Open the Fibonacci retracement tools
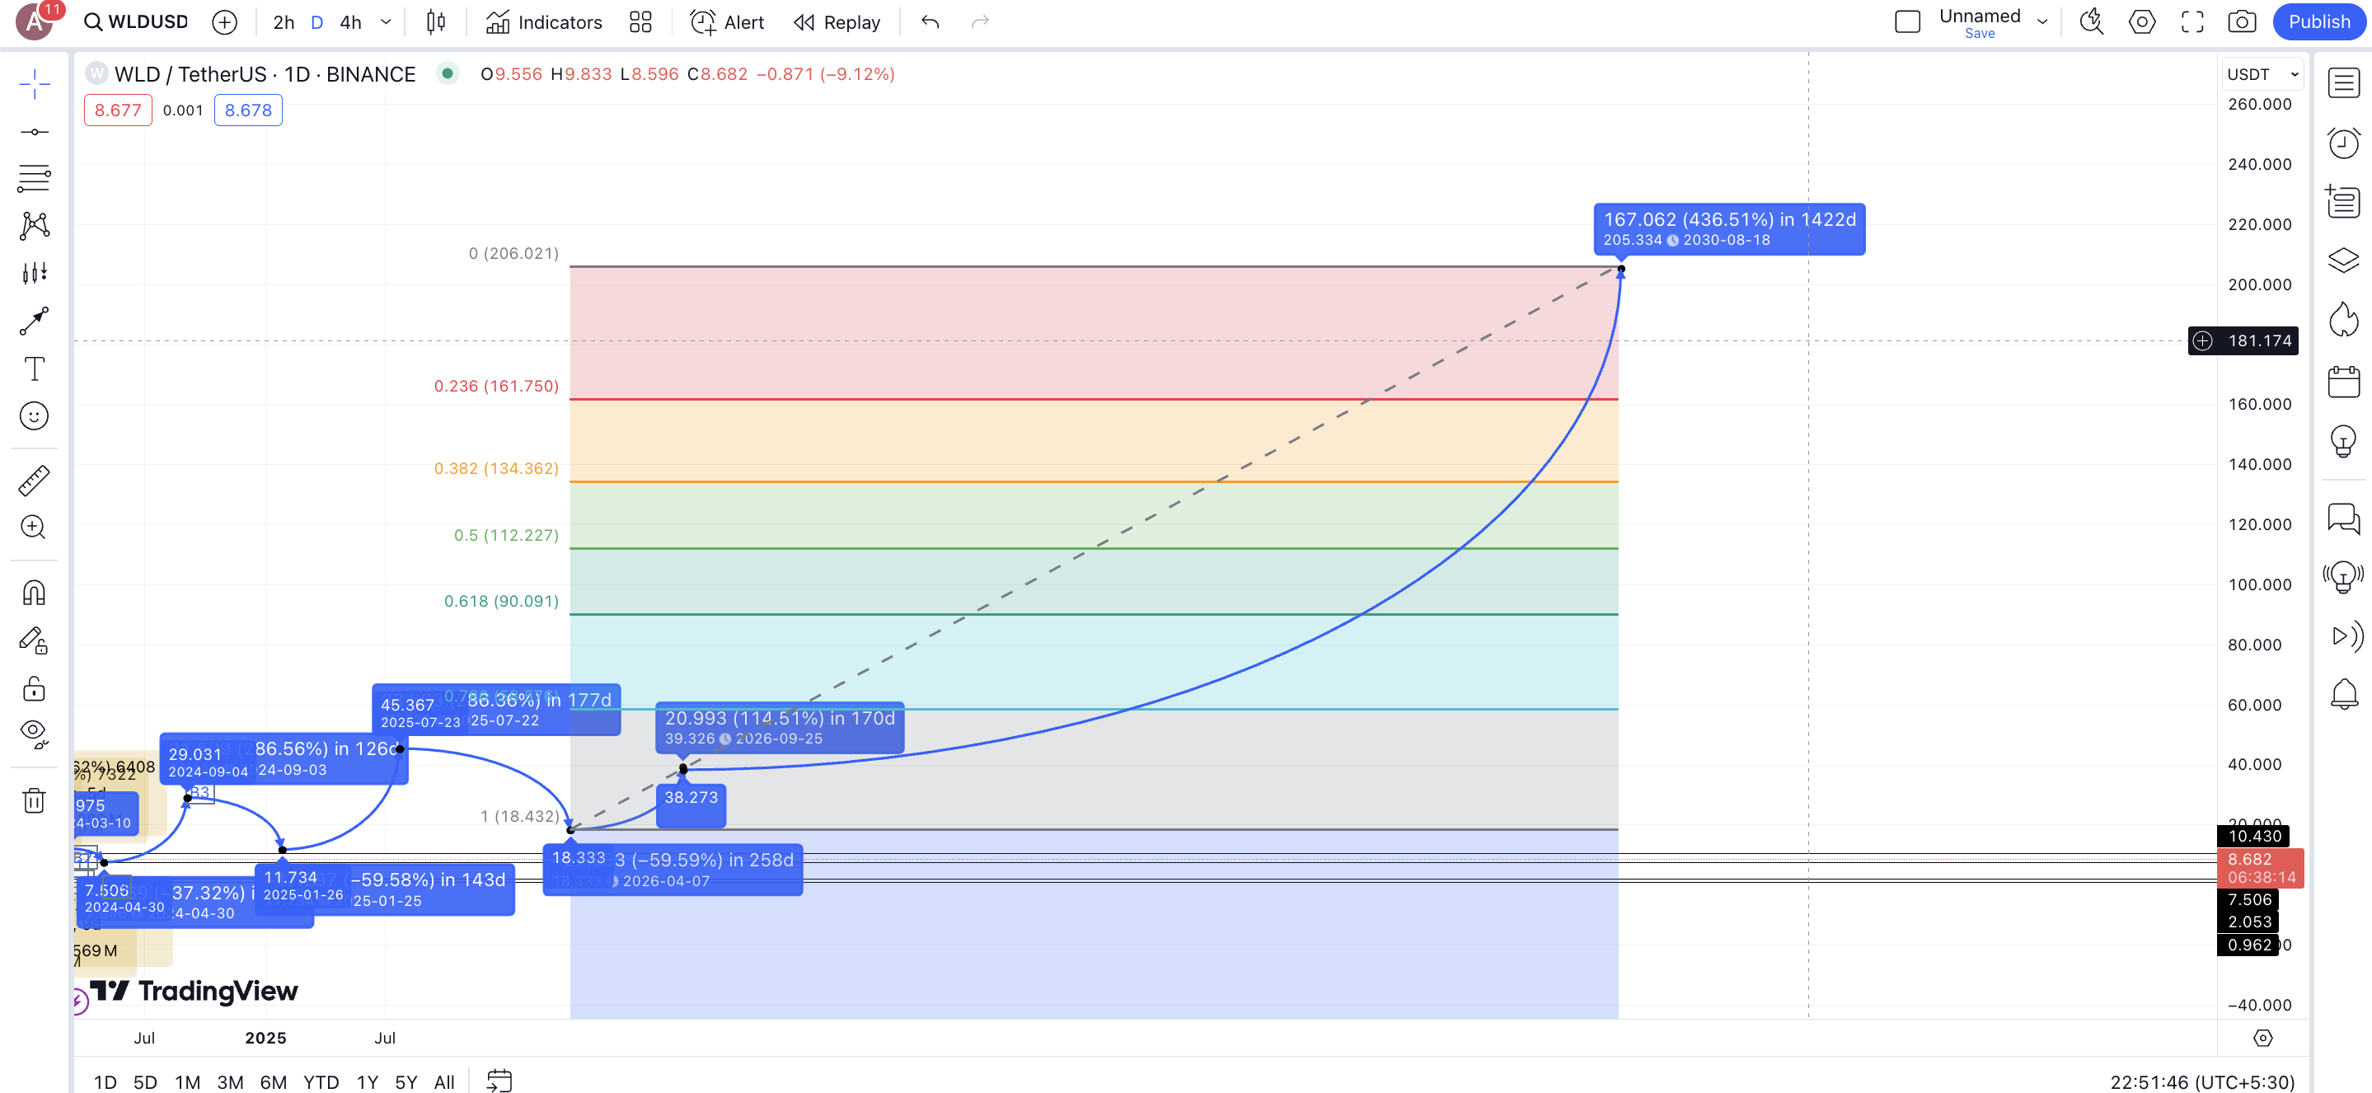 34,178
